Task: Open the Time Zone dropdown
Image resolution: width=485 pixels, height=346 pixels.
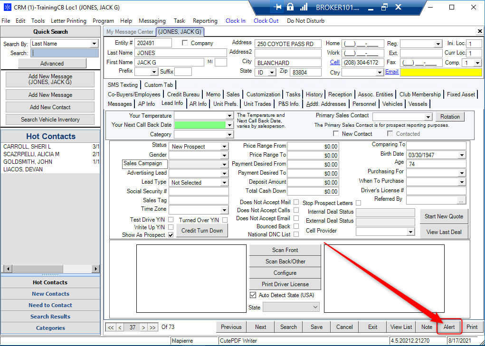Action: tap(225, 210)
